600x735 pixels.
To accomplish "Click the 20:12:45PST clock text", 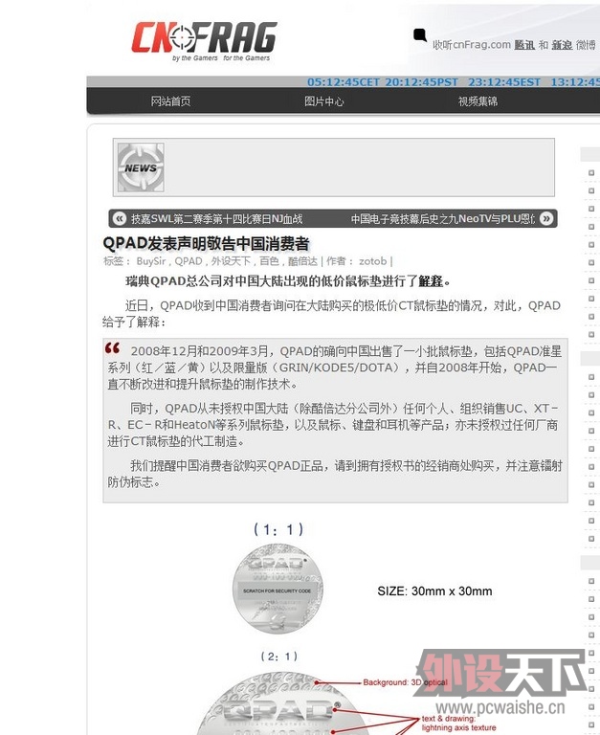I will [421, 82].
